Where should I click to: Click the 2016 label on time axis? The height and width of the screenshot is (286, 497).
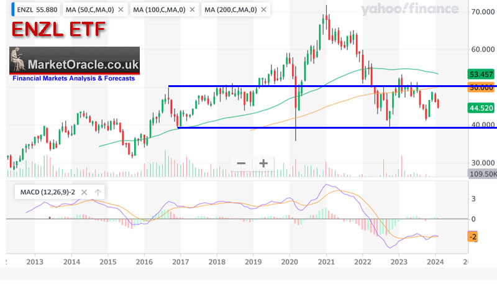pyautogui.click(x=144, y=261)
